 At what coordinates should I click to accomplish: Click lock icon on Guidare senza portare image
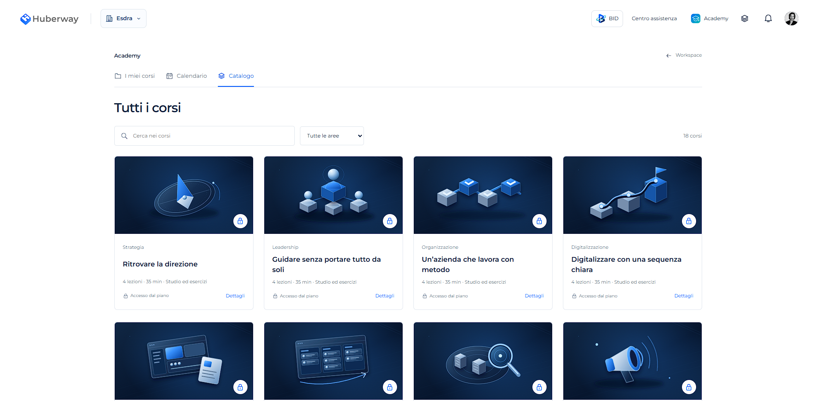390,221
